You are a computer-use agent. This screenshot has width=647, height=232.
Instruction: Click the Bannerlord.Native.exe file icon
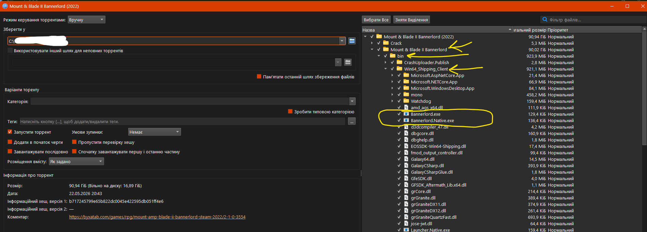coord(406,120)
